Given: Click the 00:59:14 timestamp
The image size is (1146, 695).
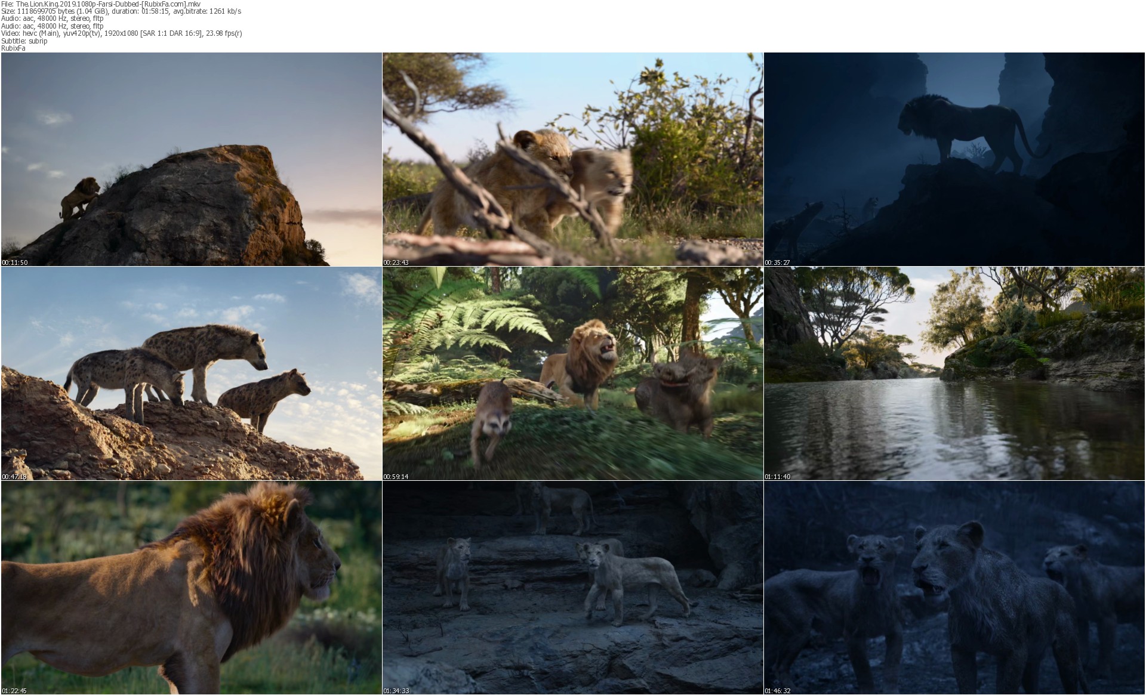Looking at the screenshot, I should [396, 477].
